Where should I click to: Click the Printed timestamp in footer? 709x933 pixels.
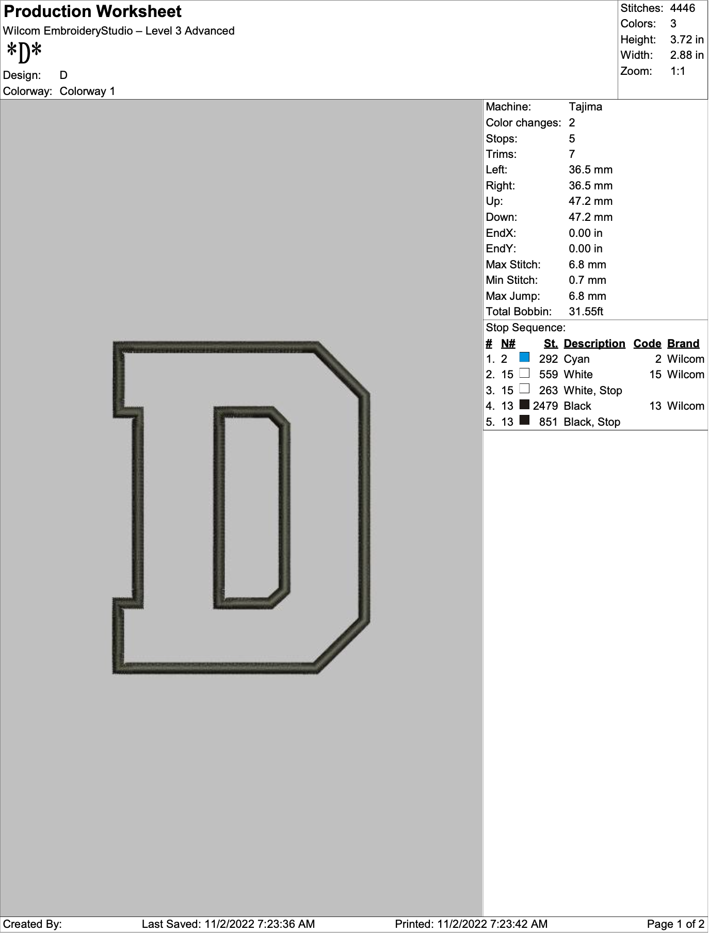(471, 924)
